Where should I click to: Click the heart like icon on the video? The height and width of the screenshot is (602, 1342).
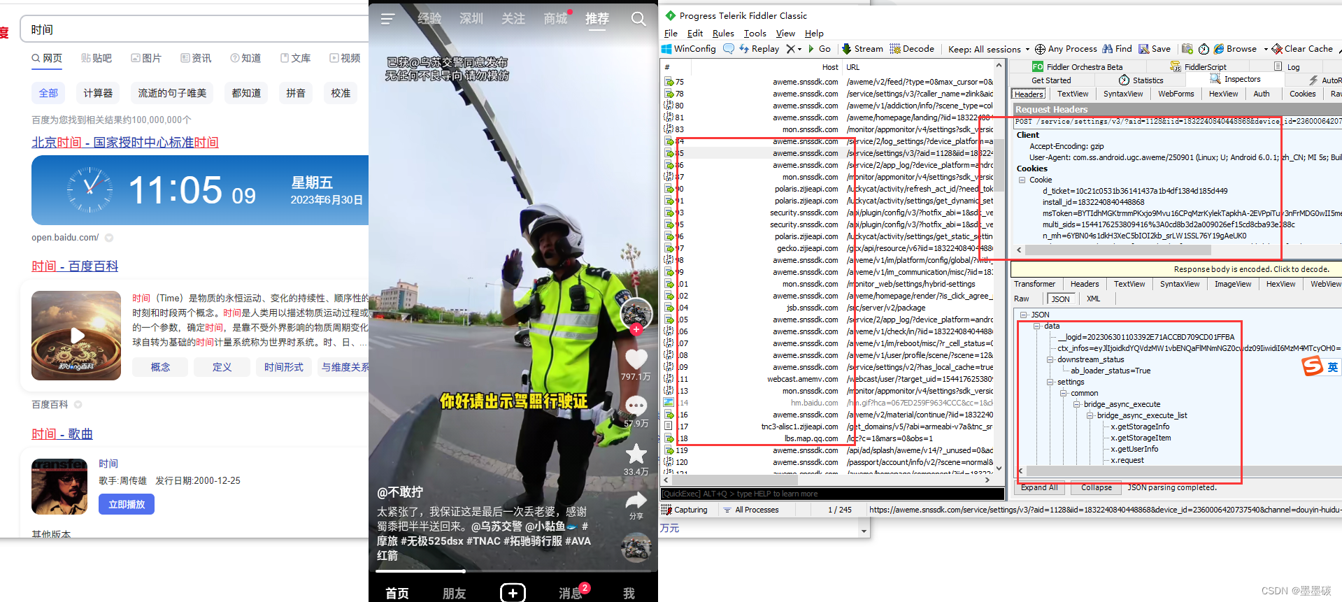[636, 359]
